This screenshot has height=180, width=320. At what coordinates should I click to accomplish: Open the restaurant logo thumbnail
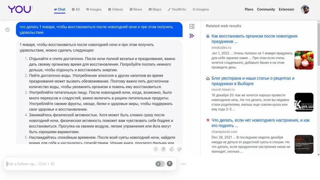pyautogui.click(x=304, y=102)
